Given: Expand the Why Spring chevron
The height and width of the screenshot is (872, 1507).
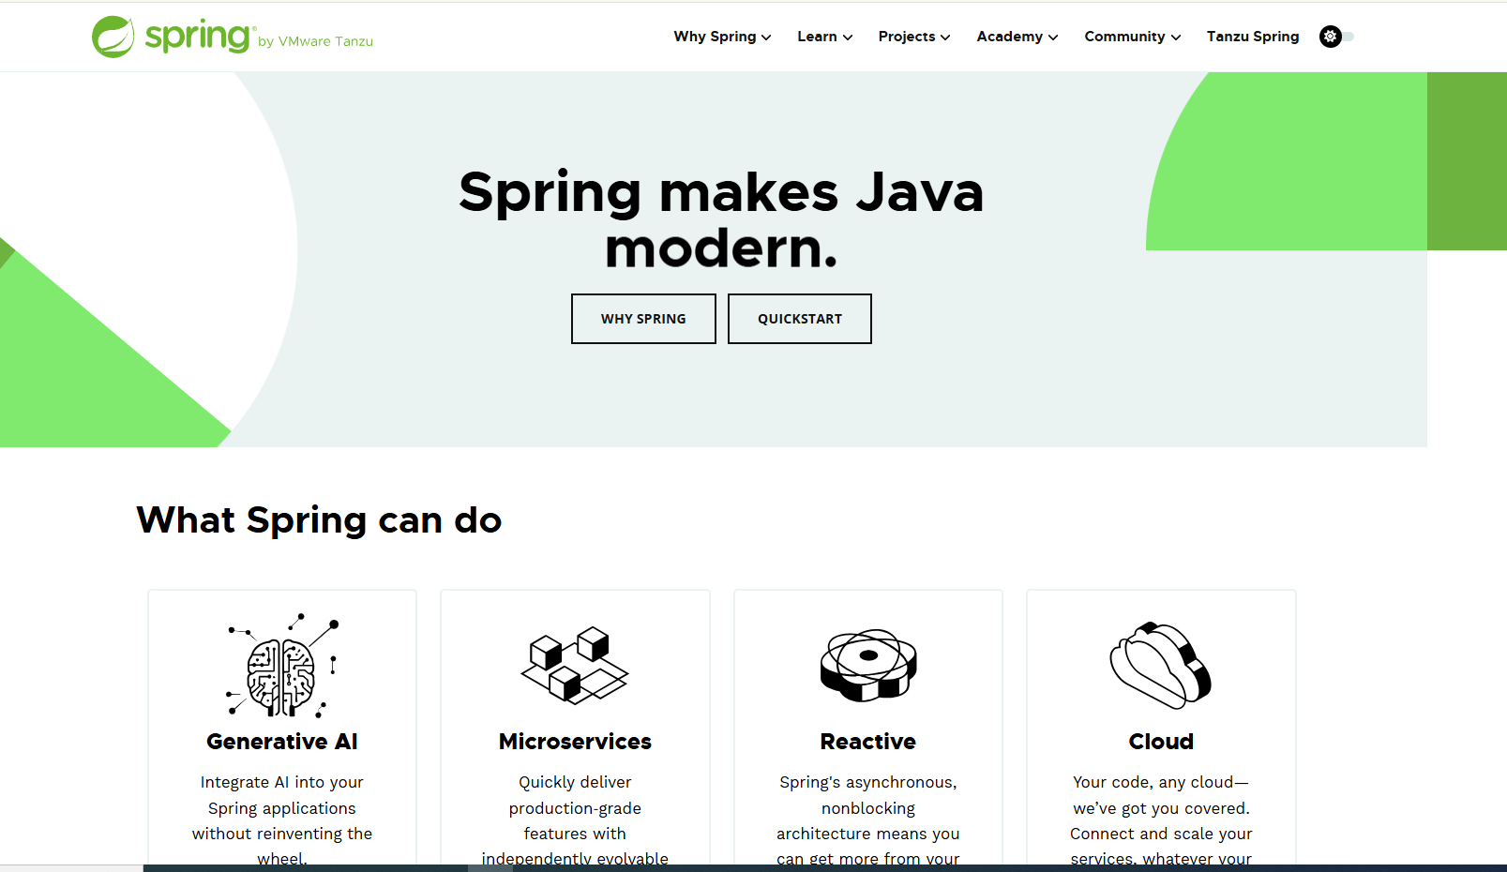Looking at the screenshot, I should click(766, 38).
